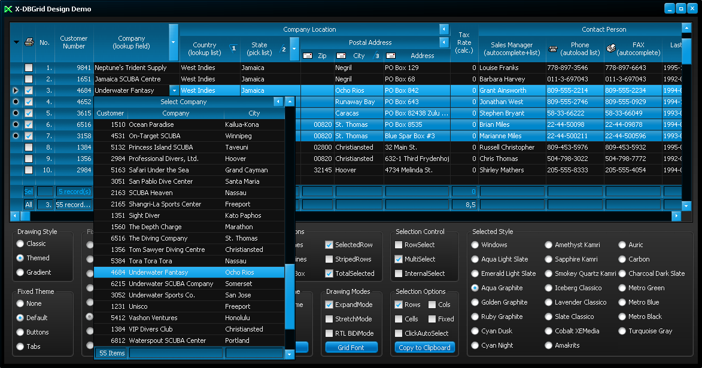702x368 pixels.
Task: Pick Tom Sawyer Diving Centre from list
Action: click(x=166, y=250)
